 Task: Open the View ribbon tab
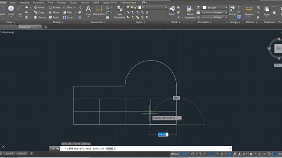(x=51, y=3)
